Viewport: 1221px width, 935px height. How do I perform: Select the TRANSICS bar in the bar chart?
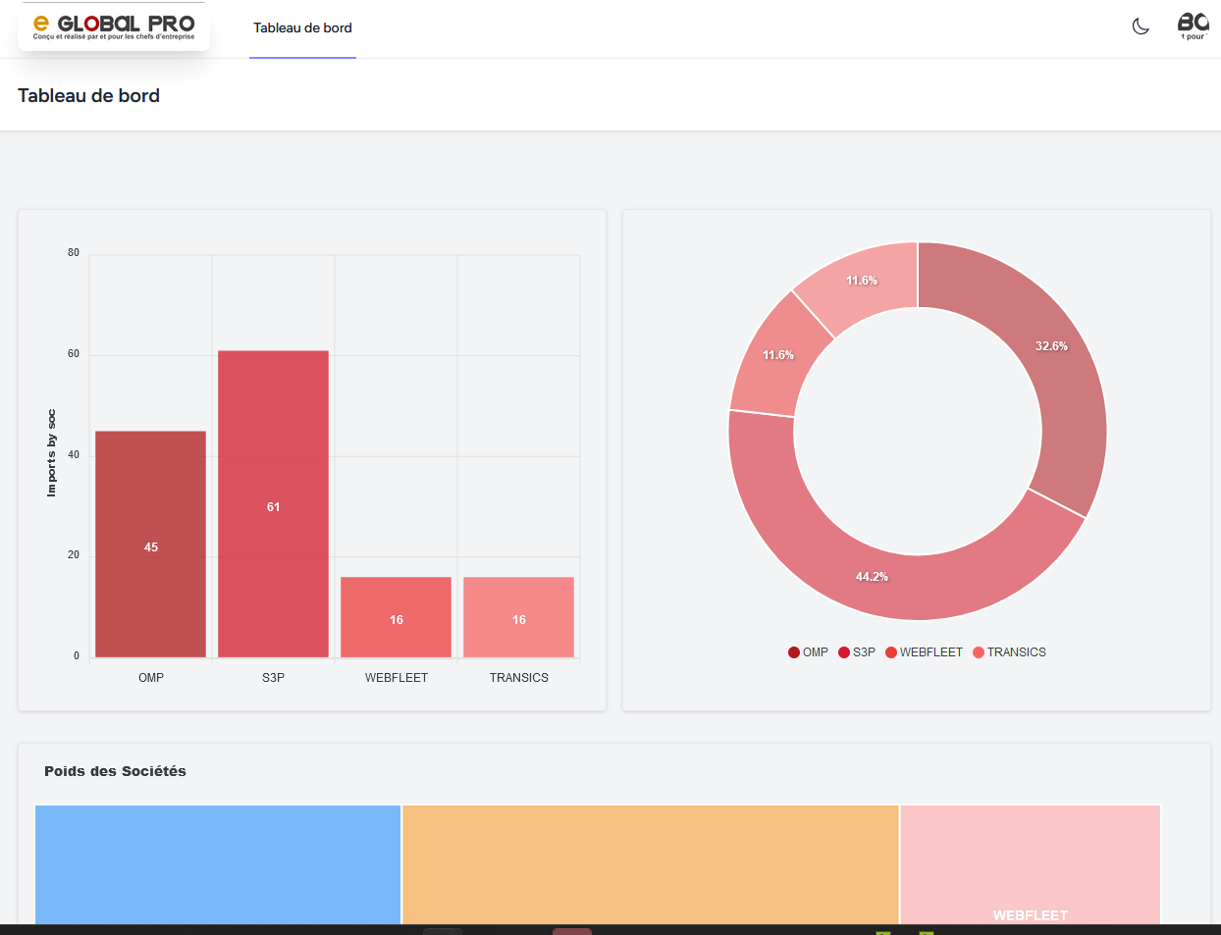click(x=518, y=617)
